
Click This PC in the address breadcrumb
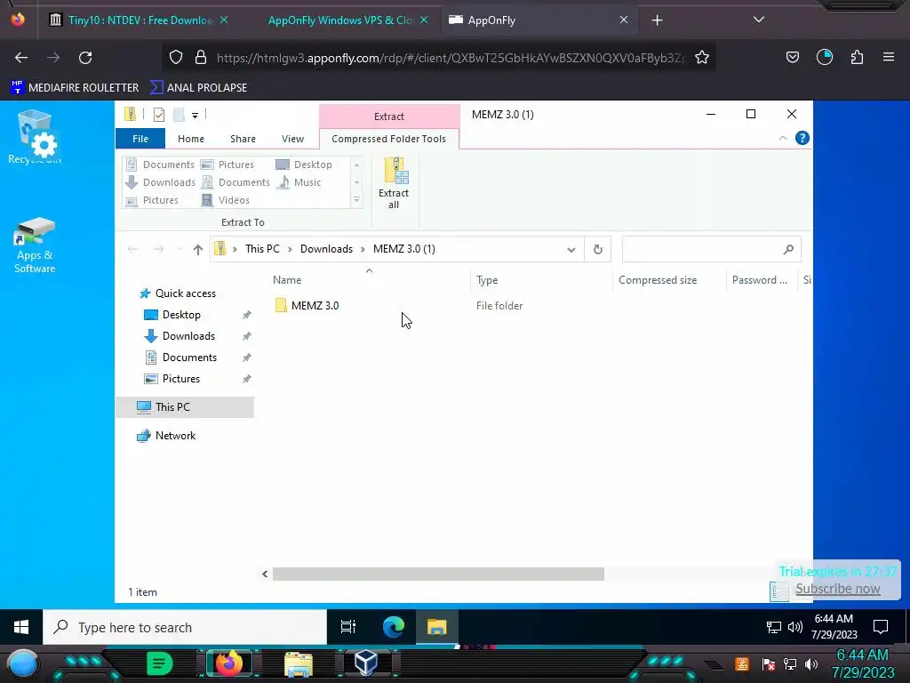(x=262, y=249)
